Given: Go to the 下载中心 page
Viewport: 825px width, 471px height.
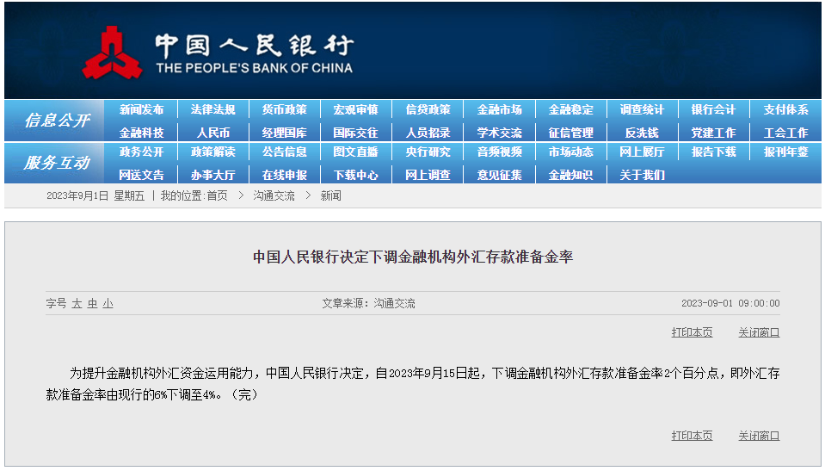Looking at the screenshot, I should (x=355, y=175).
